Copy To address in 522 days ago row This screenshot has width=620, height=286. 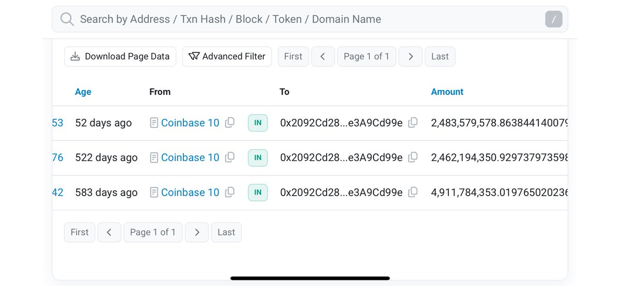(413, 157)
